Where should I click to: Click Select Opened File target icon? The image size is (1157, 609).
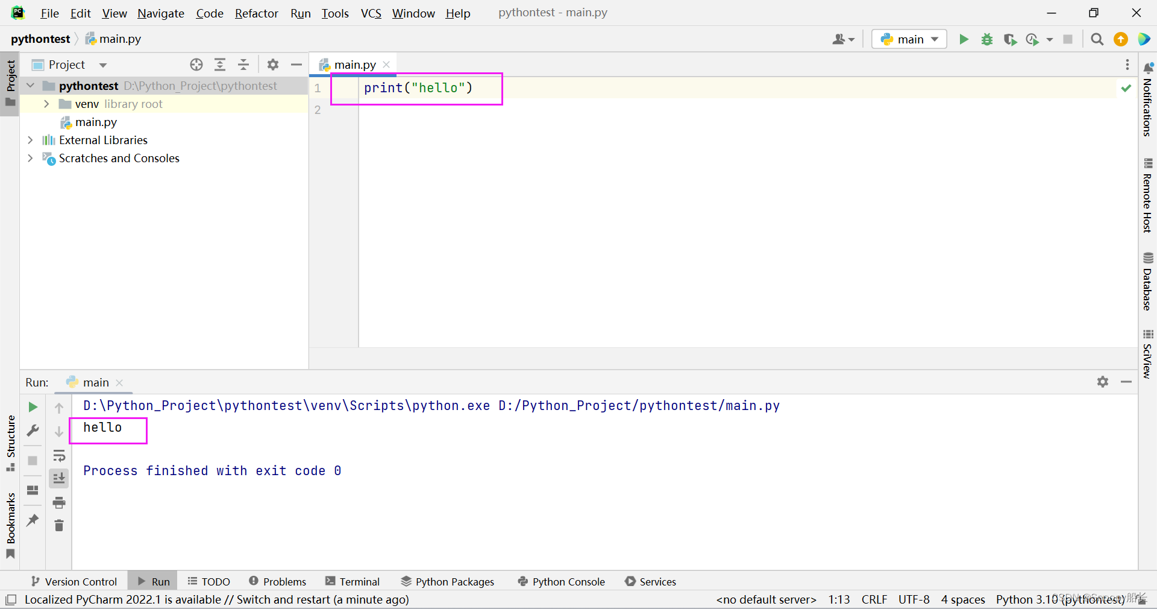(x=196, y=65)
